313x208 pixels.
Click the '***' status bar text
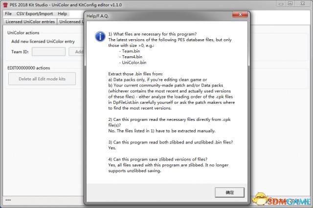pyautogui.click(x=8, y=200)
